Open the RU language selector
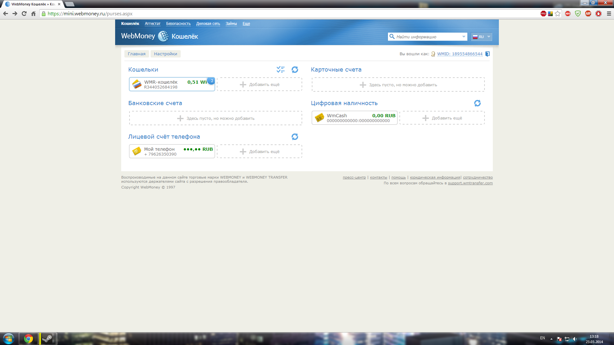 (481, 37)
